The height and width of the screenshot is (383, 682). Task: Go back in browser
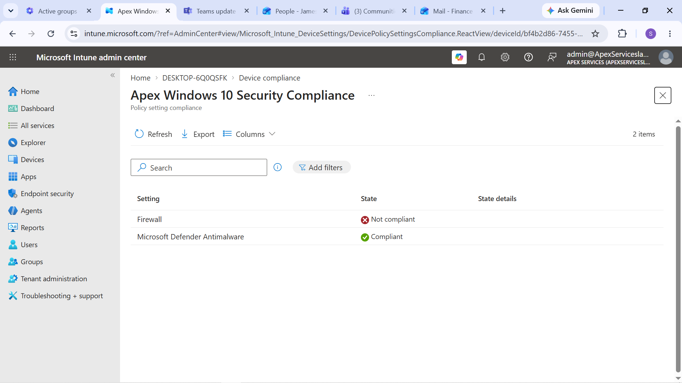12,34
